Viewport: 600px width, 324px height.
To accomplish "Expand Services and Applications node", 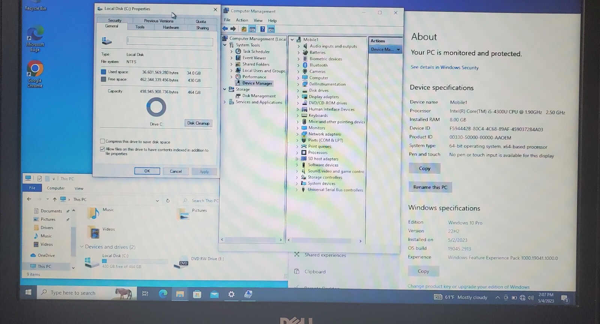I will [225, 102].
